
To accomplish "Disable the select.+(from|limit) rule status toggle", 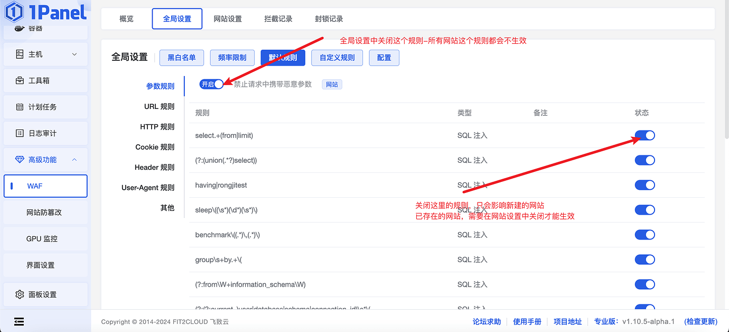I will 644,135.
